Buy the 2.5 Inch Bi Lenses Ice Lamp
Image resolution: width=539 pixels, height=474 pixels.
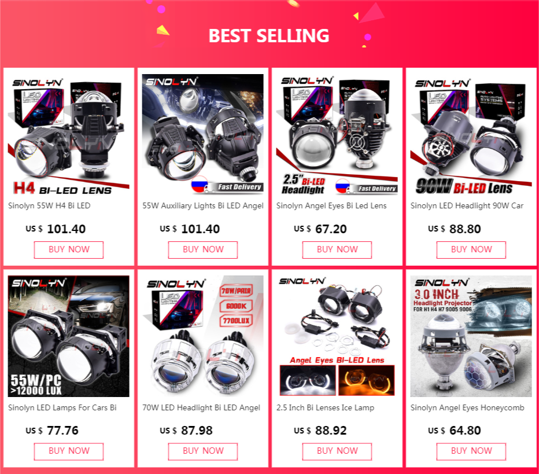click(x=337, y=451)
